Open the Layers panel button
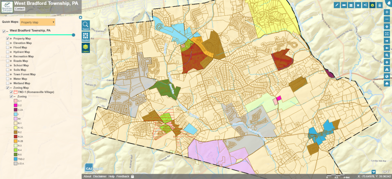Image resolution: width=392 pixels, height=179 pixels. click(86, 48)
